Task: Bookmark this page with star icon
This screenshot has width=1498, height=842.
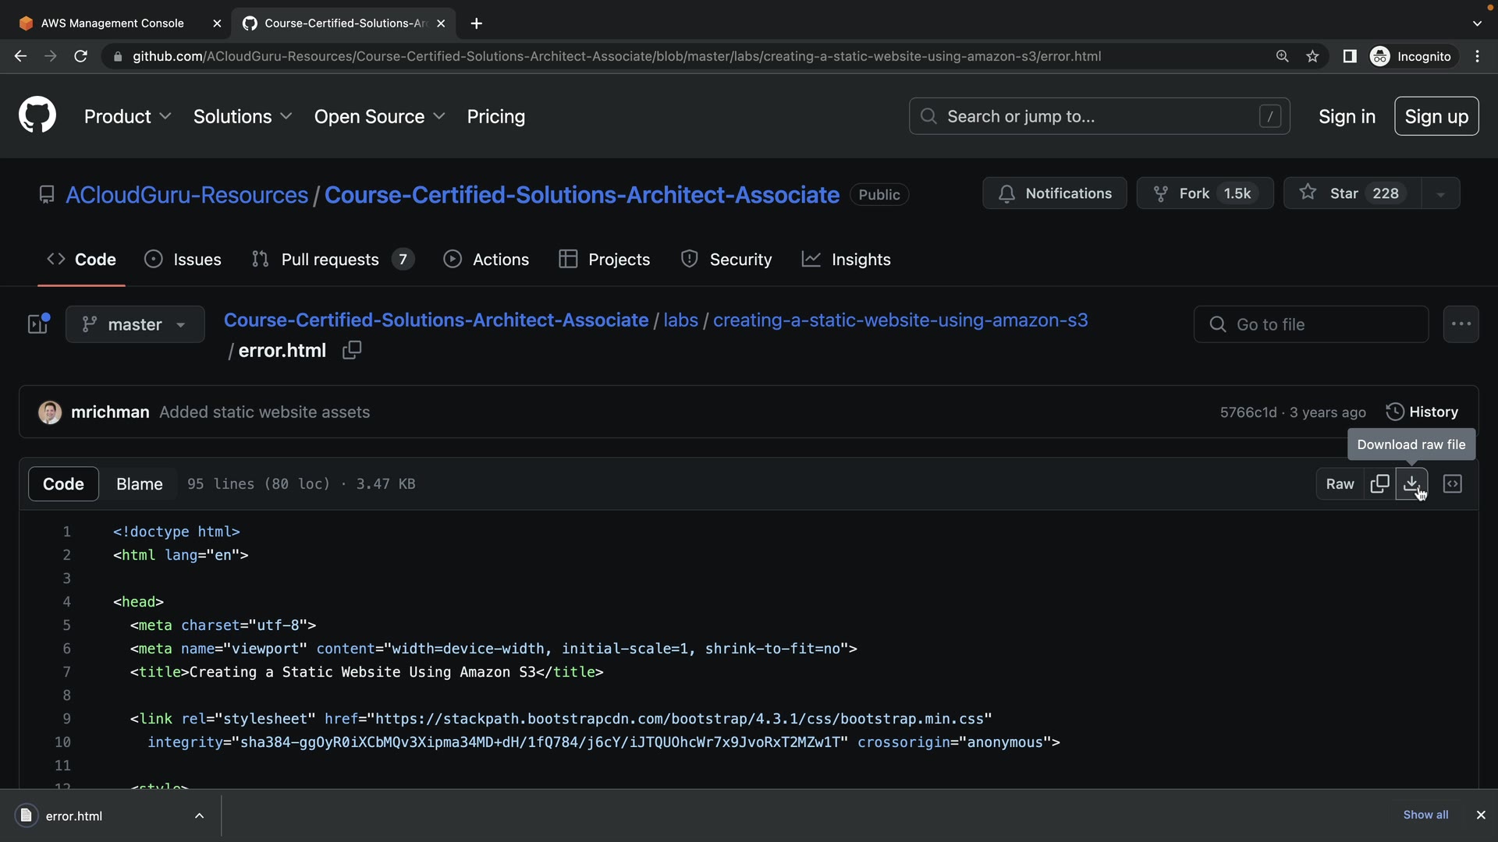Action: (x=1312, y=56)
